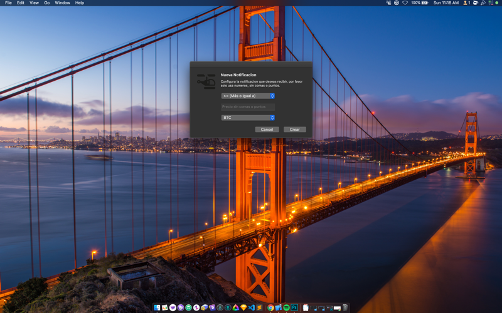Screen dimensions: 502x313
Task: Expand the BTC currency dropdown
Action: coord(248,118)
